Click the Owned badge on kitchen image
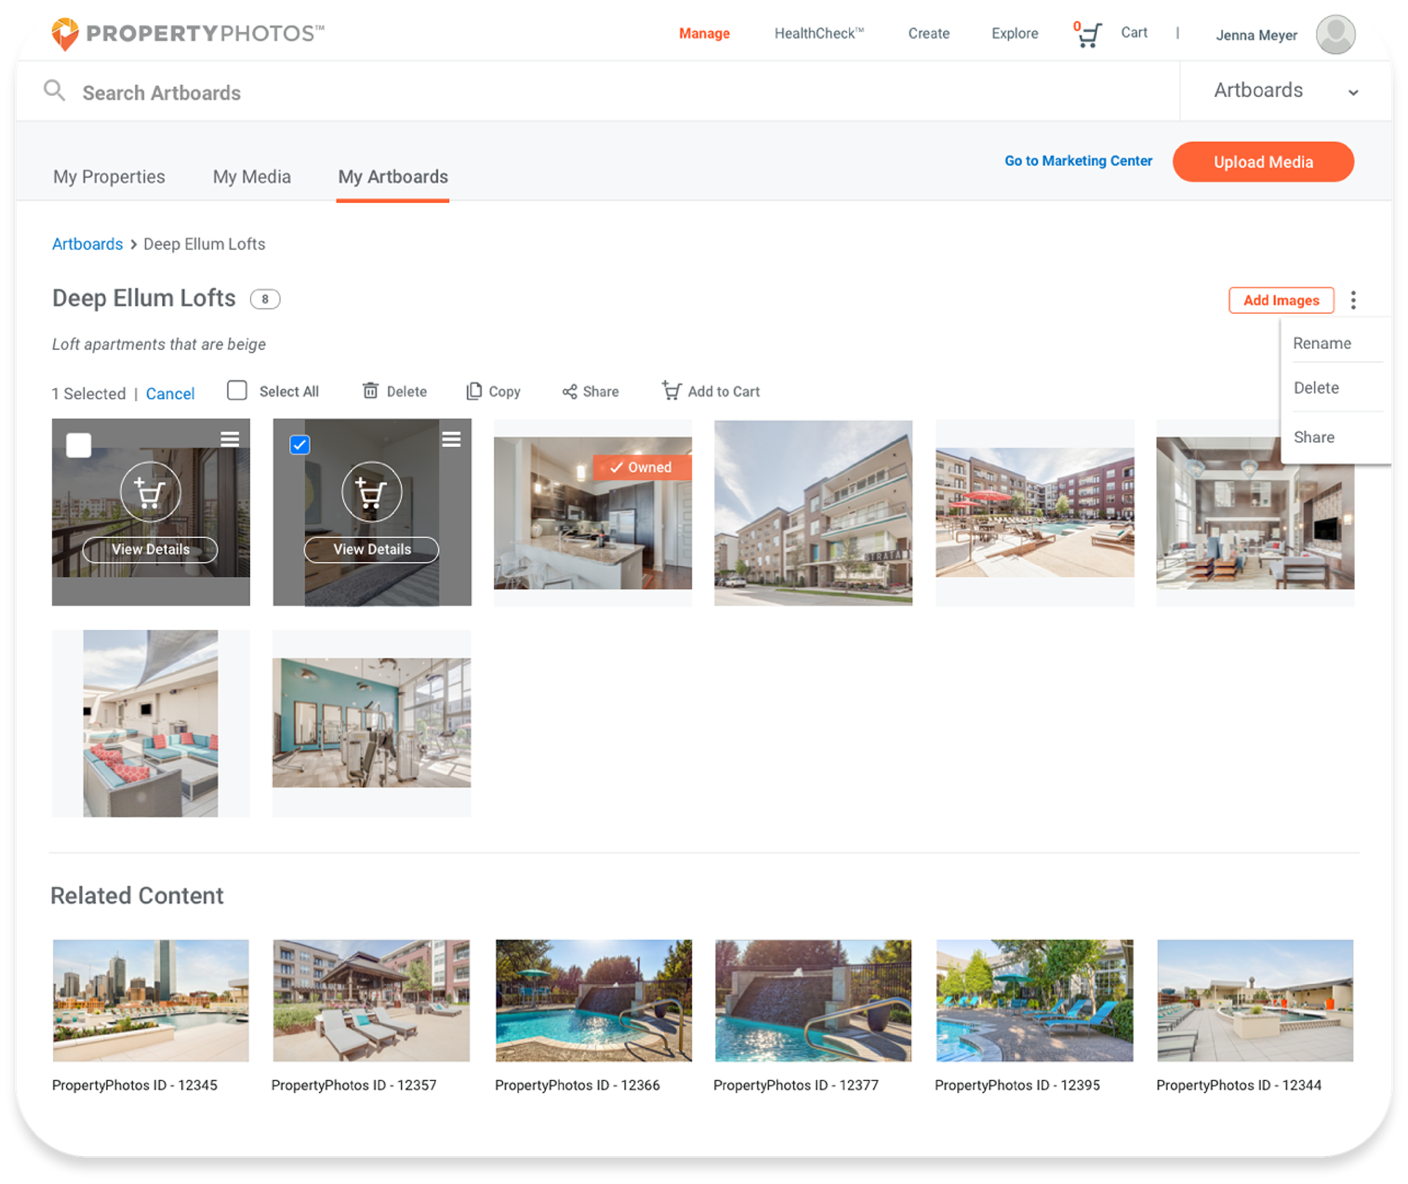Image resolution: width=1408 pixels, height=1184 pixels. point(642,467)
